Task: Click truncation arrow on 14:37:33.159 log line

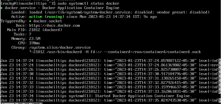Action: [220, 87]
